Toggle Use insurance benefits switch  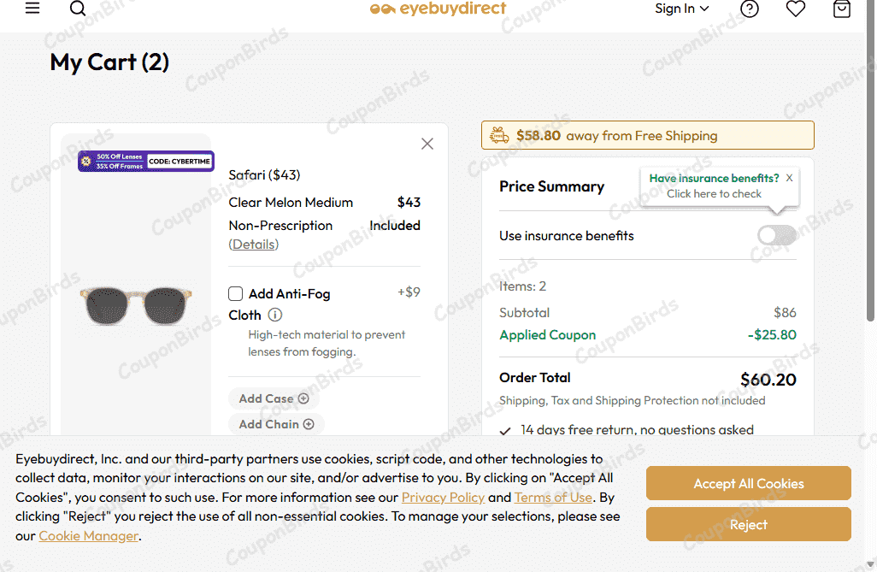(x=776, y=235)
